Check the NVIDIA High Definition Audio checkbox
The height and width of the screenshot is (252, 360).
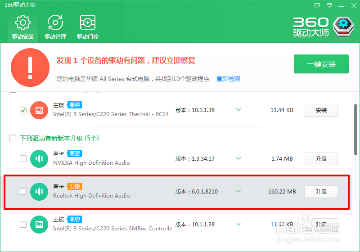[x=23, y=158]
